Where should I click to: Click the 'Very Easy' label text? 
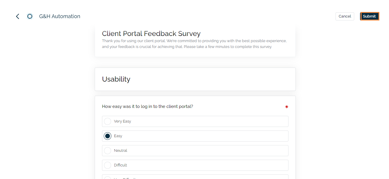click(x=122, y=121)
